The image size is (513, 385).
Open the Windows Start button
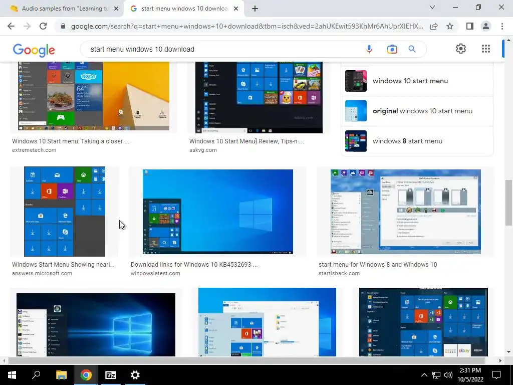12,375
